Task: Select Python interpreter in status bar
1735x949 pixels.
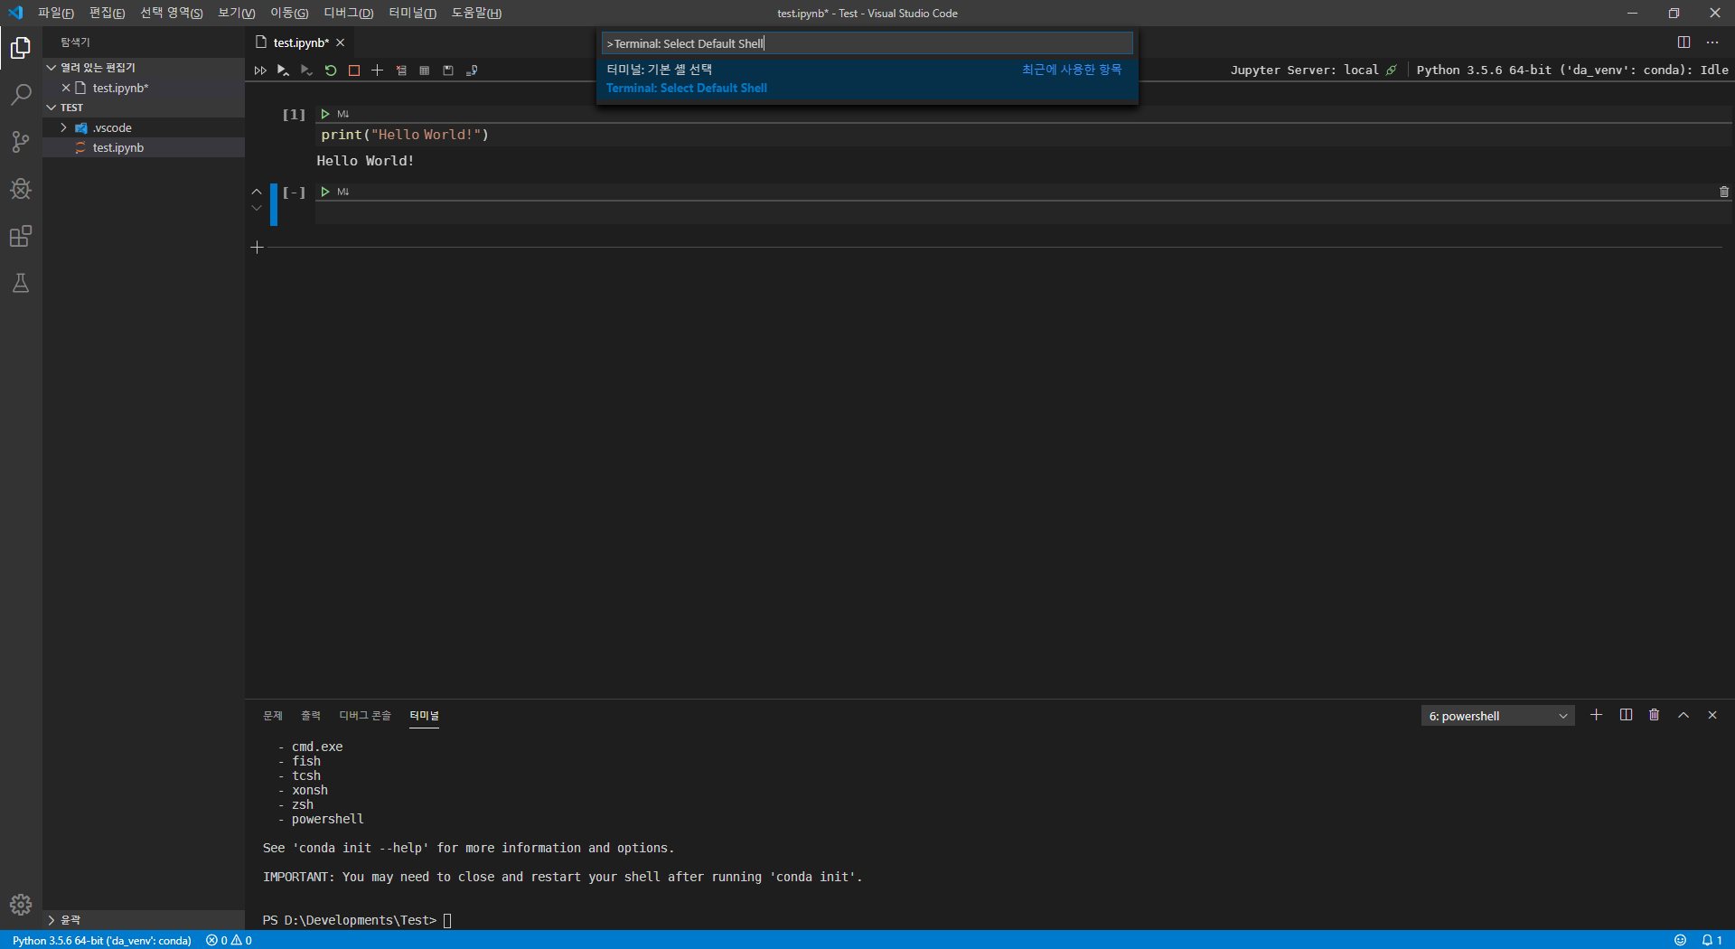Action: point(102,940)
